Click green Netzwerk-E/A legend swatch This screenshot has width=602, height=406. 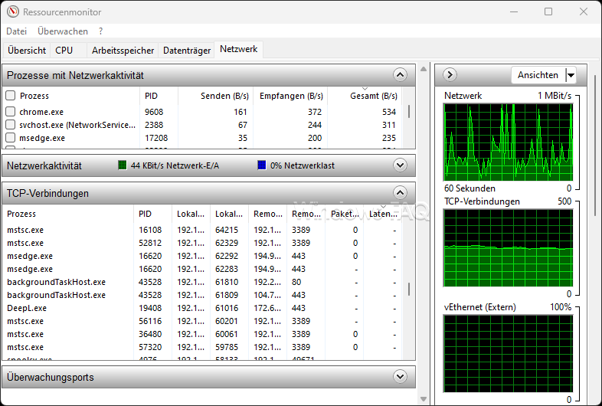[x=122, y=165]
